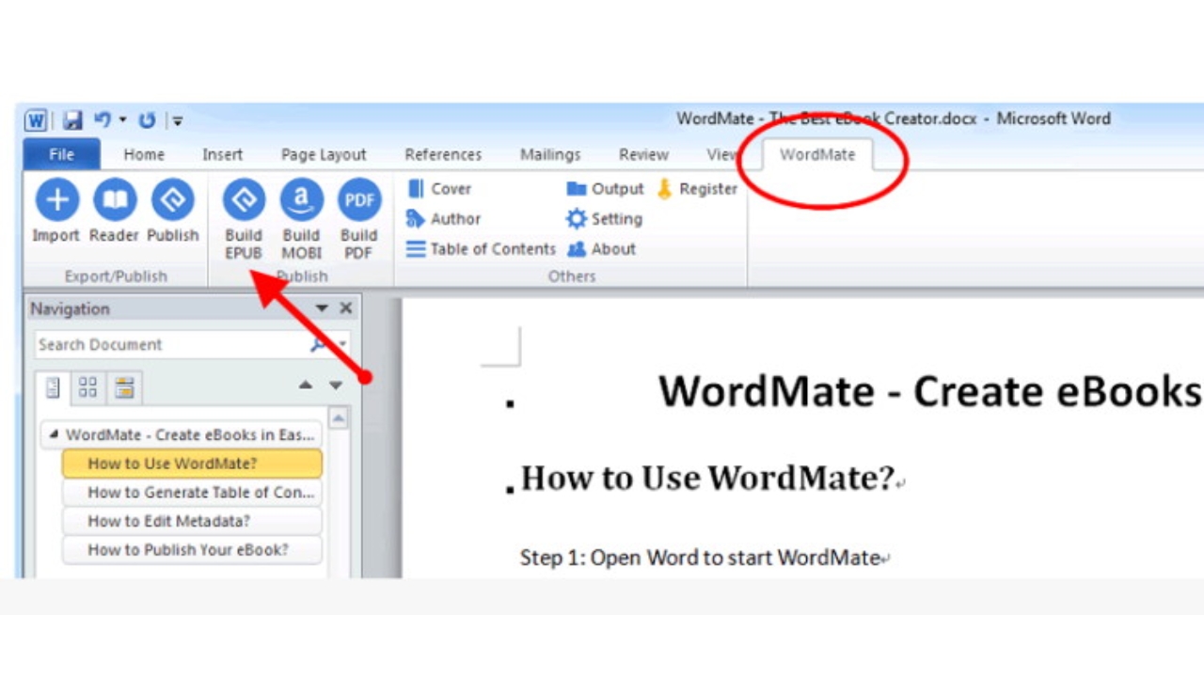The width and height of the screenshot is (1204, 677).
Task: Open Table of Contents option
Action: coord(481,249)
